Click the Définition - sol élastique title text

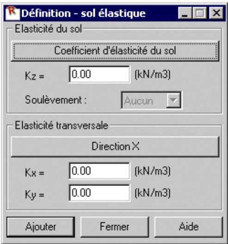point(84,13)
